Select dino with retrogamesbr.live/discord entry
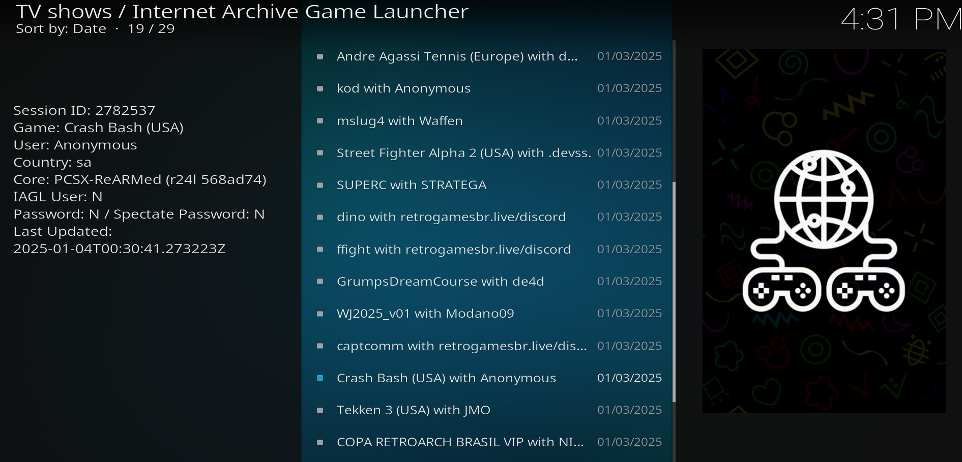Viewport: 962px width, 462px height. pyautogui.click(x=487, y=217)
